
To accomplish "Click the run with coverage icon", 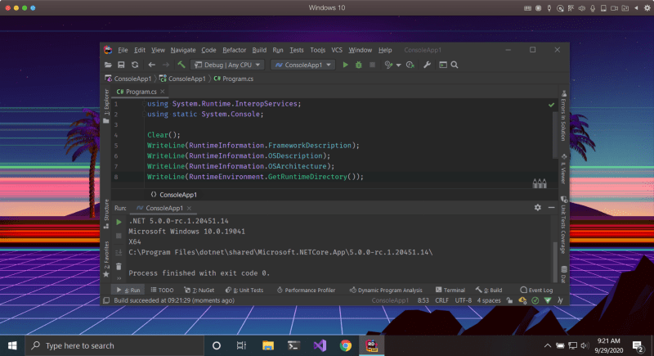I will [388, 65].
